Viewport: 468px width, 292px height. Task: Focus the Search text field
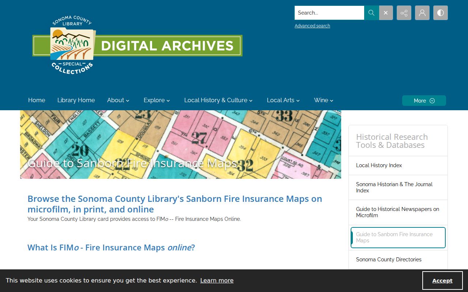click(x=329, y=13)
